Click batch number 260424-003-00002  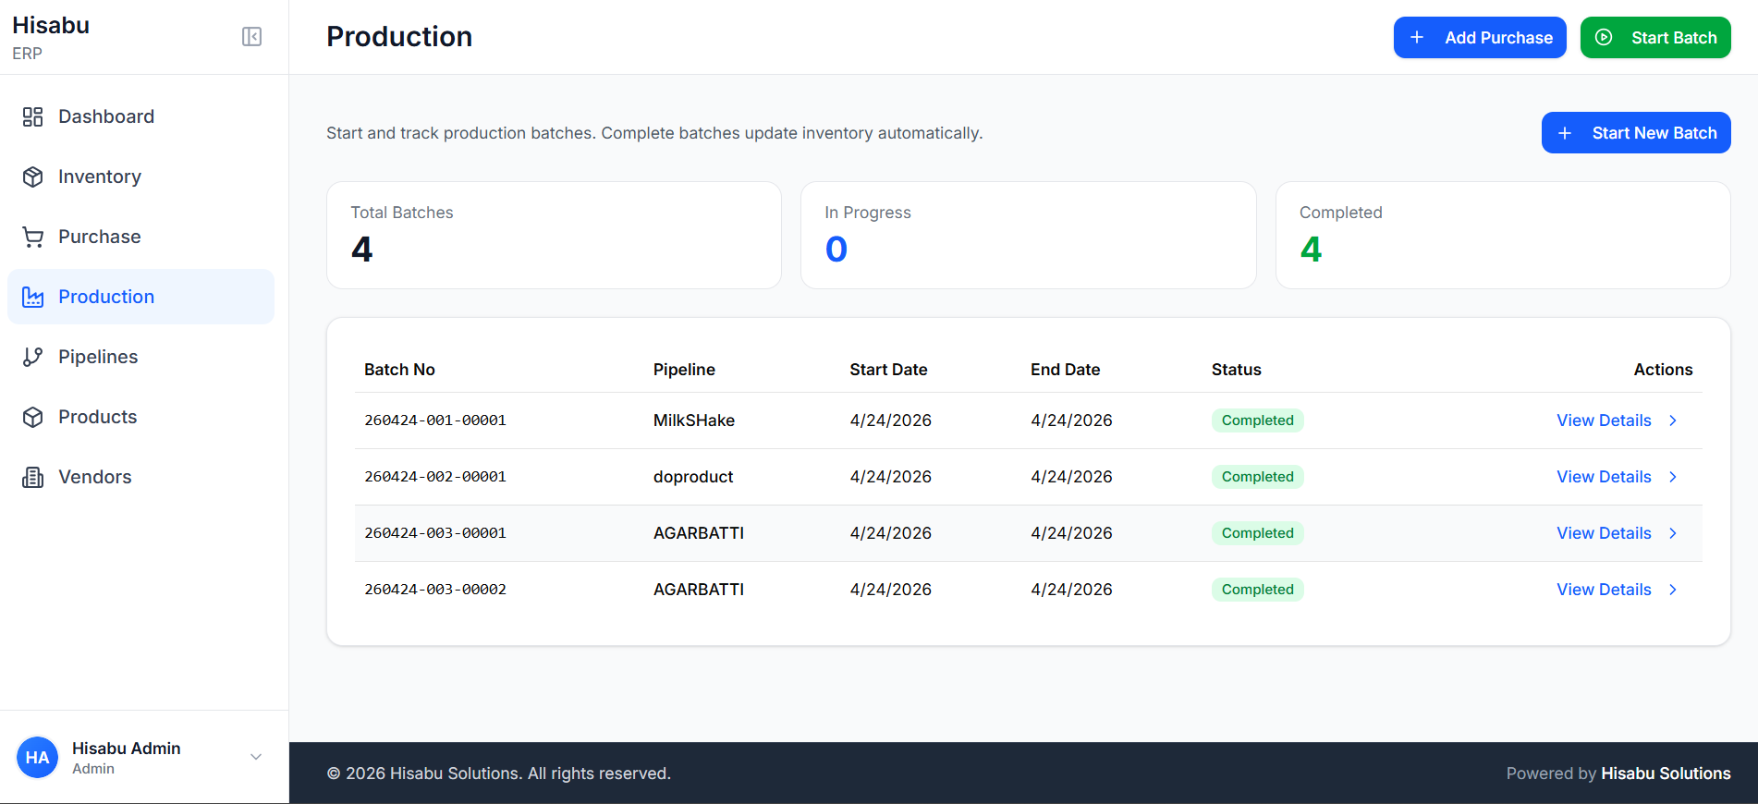pyautogui.click(x=435, y=590)
